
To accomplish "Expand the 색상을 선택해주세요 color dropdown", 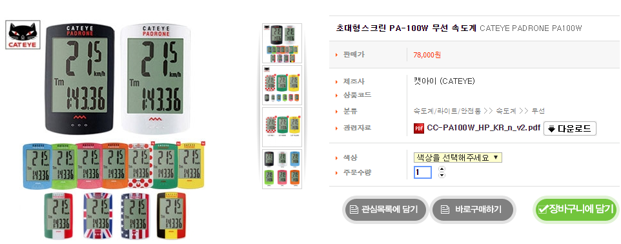I will tap(458, 158).
